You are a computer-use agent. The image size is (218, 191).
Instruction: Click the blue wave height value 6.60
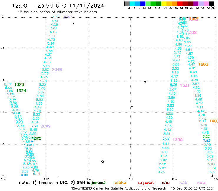34,126
